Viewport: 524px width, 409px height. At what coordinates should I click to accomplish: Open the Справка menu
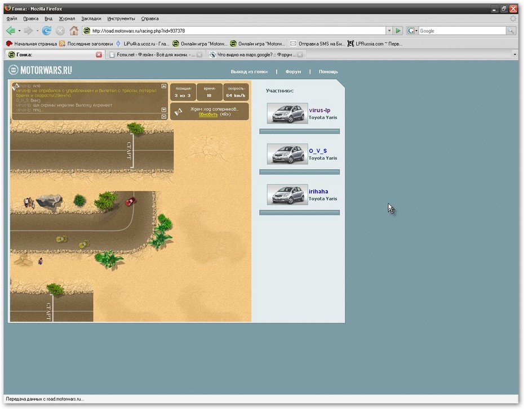pyautogui.click(x=150, y=19)
